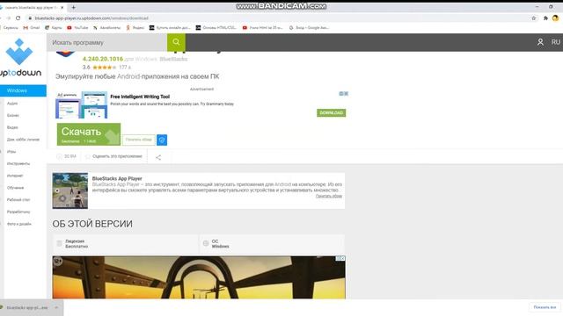
Task: Click the share icon
Action: [x=158, y=157]
